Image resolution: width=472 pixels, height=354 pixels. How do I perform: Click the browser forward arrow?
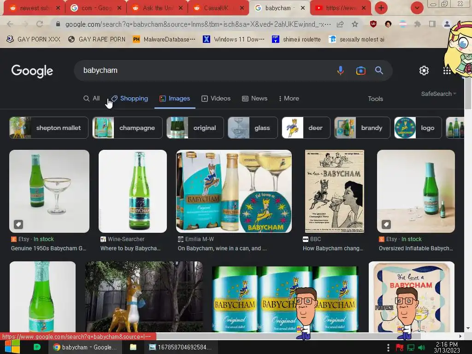click(x=25, y=24)
